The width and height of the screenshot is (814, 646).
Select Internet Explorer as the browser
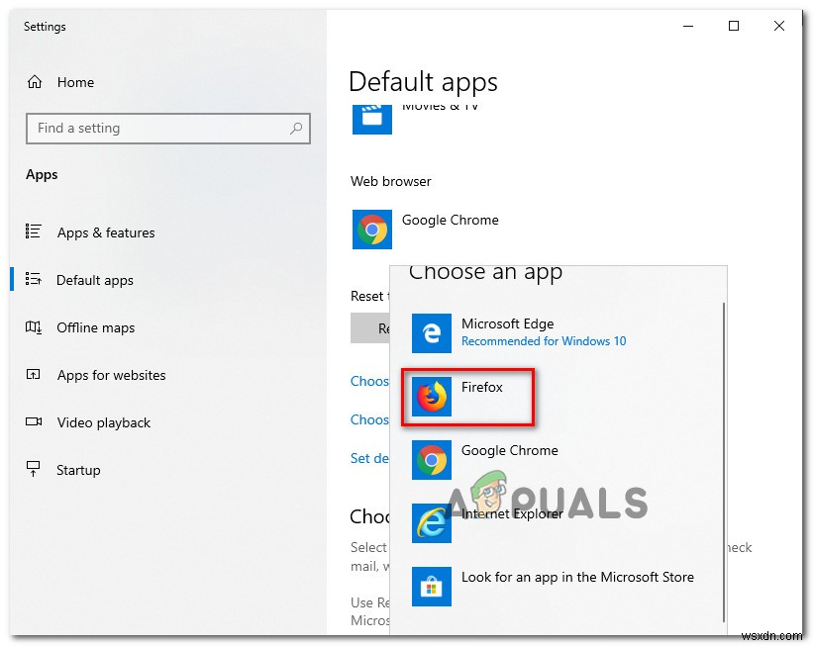coord(512,513)
